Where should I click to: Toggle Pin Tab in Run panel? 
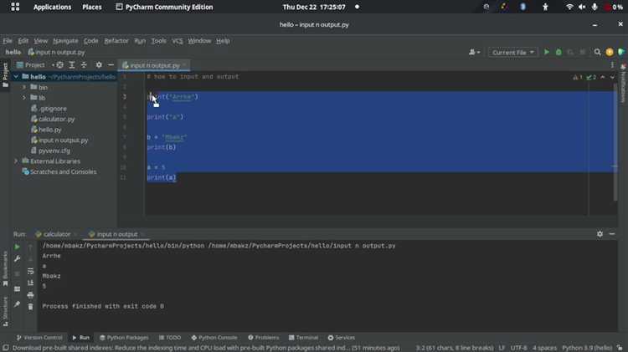17,304
